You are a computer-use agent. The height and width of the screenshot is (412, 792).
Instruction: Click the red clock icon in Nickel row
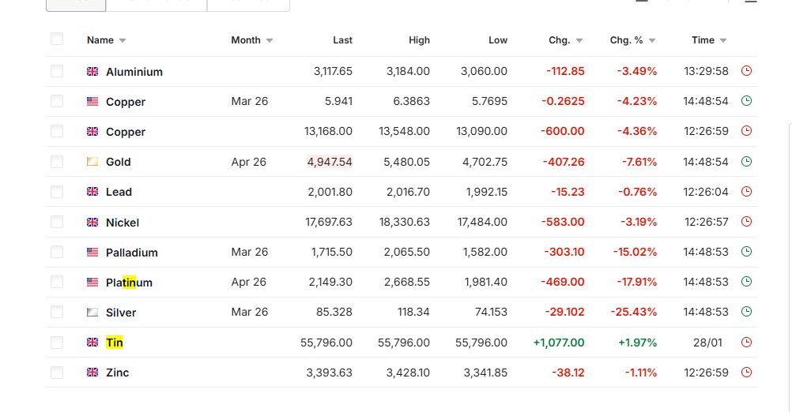(x=746, y=222)
